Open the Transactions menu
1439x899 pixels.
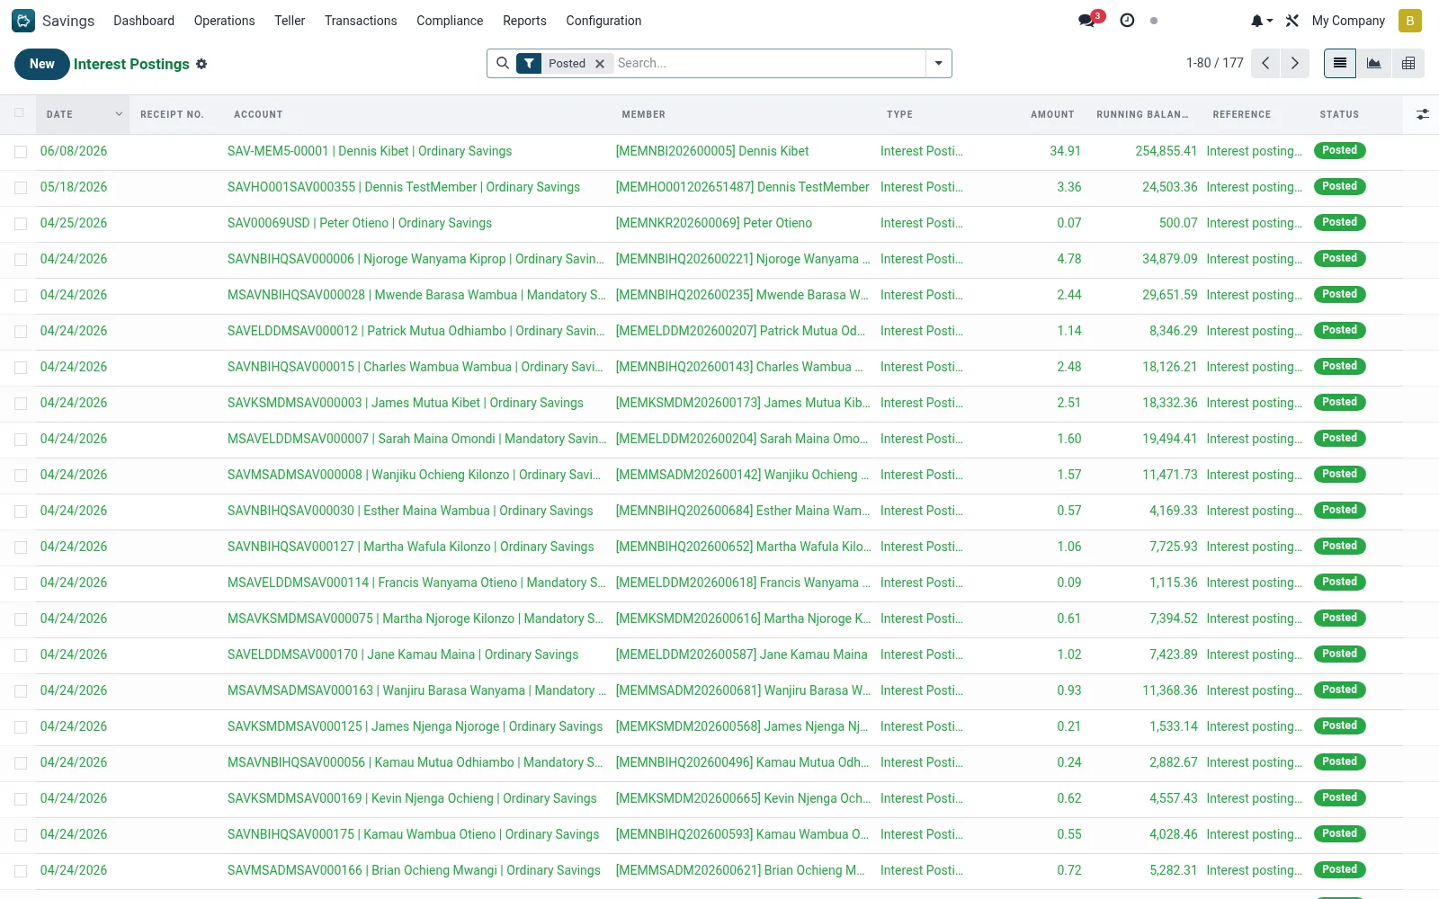361,21
